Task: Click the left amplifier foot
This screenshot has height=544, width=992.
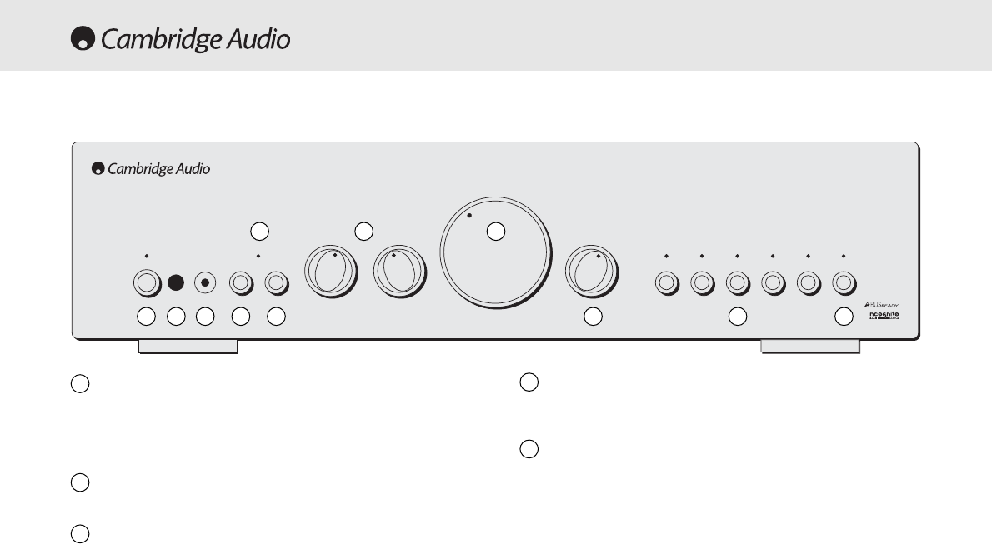Action: [x=188, y=347]
